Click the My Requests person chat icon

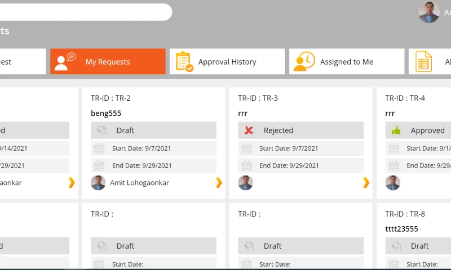tap(65, 61)
